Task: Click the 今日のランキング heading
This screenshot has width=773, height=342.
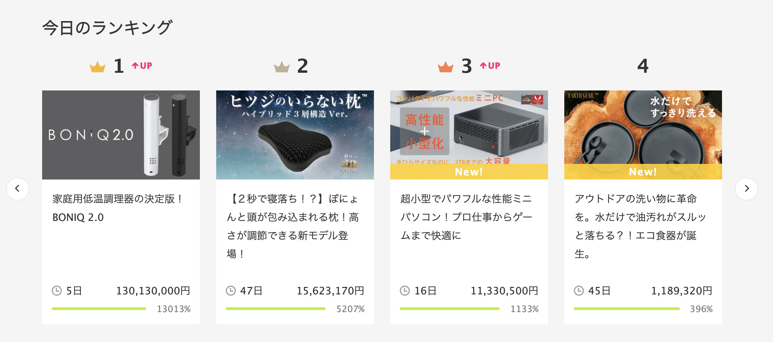Action: tap(107, 28)
